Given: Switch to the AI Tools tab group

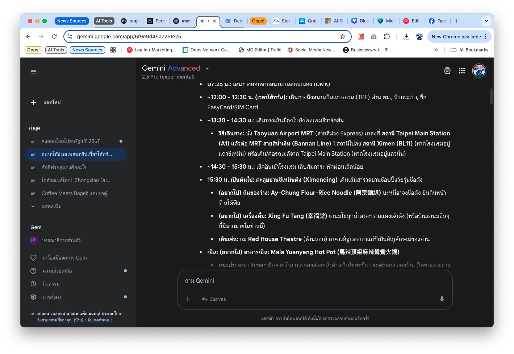Looking at the screenshot, I should point(104,21).
